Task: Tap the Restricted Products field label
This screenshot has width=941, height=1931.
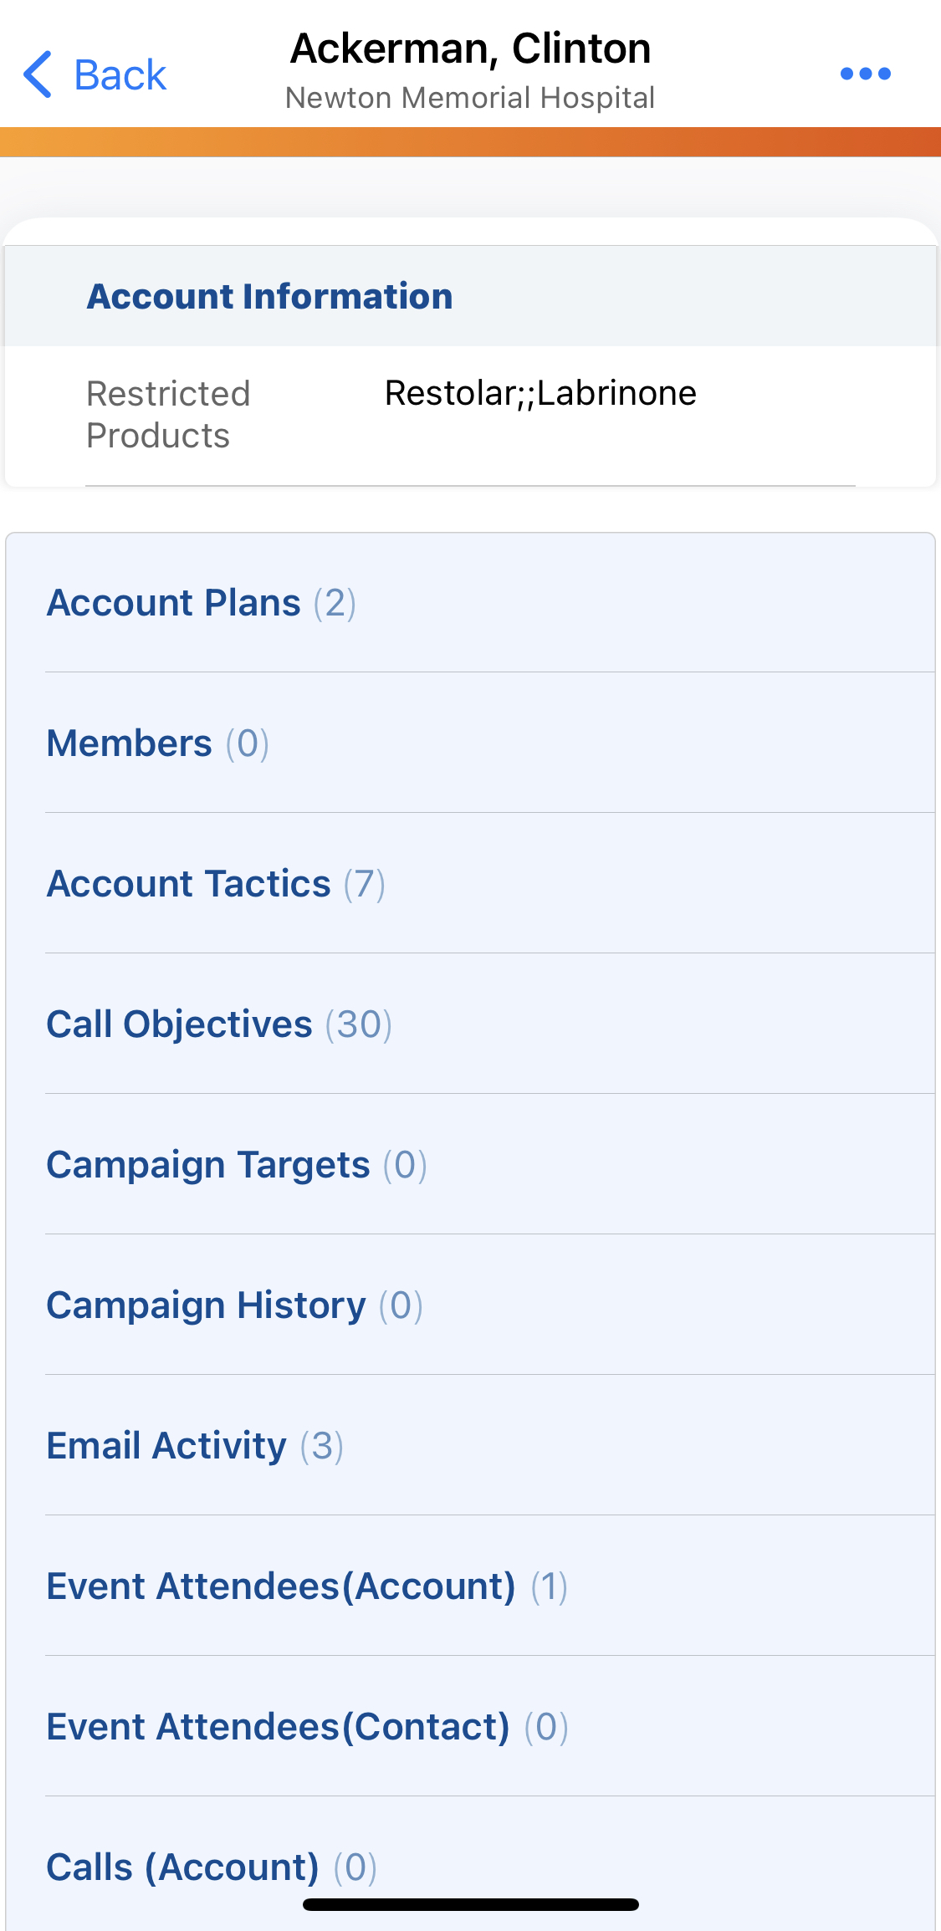Action: [x=168, y=414]
